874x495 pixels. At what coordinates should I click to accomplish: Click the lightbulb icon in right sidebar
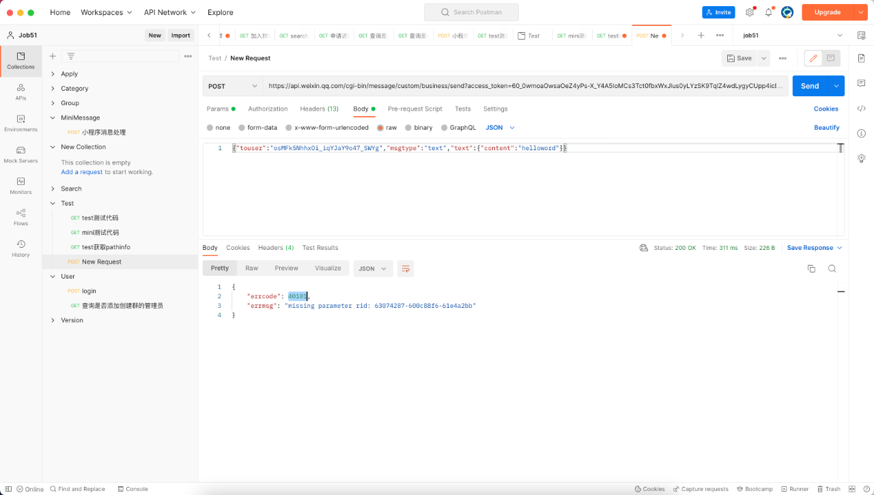(x=861, y=158)
